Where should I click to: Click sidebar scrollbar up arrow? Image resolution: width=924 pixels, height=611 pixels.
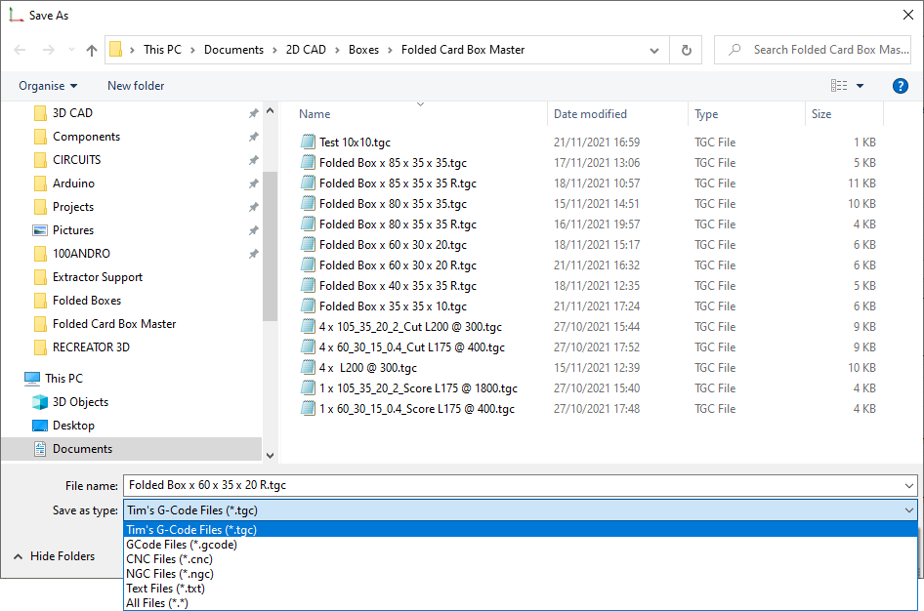click(270, 110)
